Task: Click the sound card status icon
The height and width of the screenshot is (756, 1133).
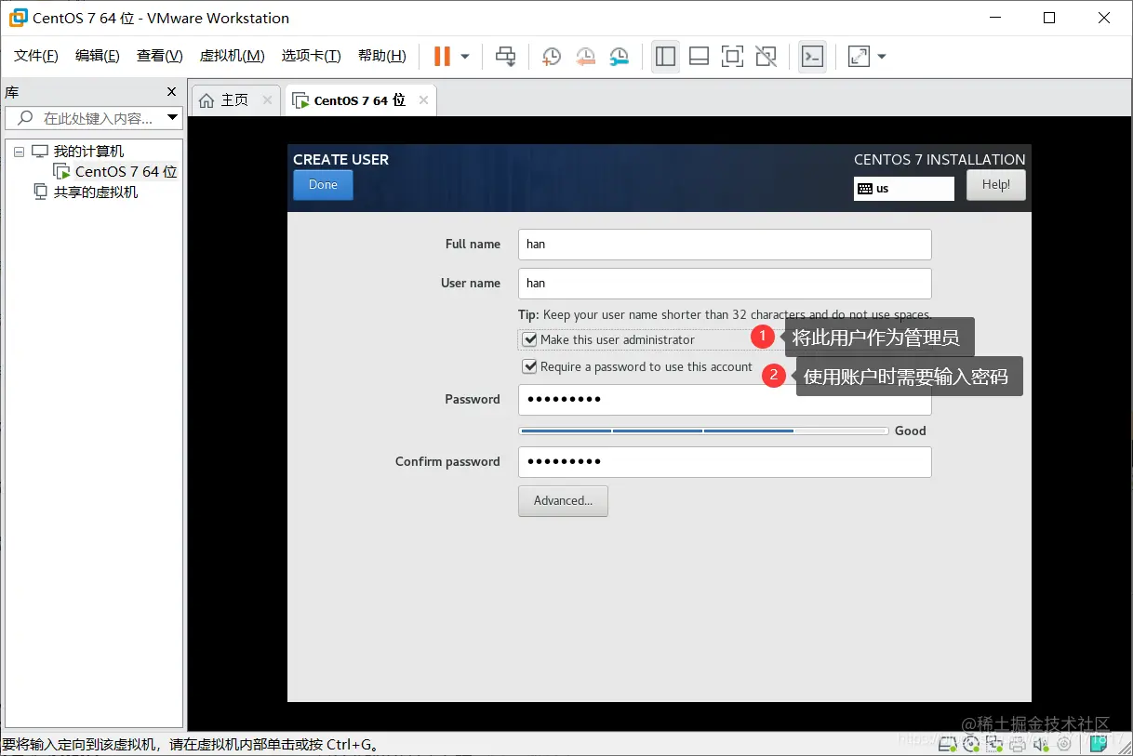Action: (x=1041, y=744)
